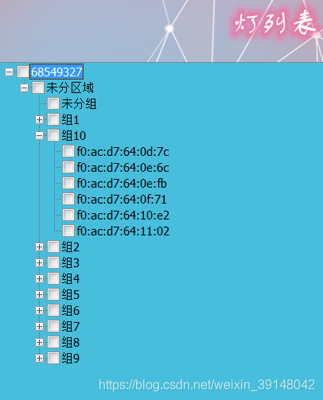Image resolution: width=323 pixels, height=400 pixels.
Task: Expand the 组2 group
Action: [x=39, y=247]
